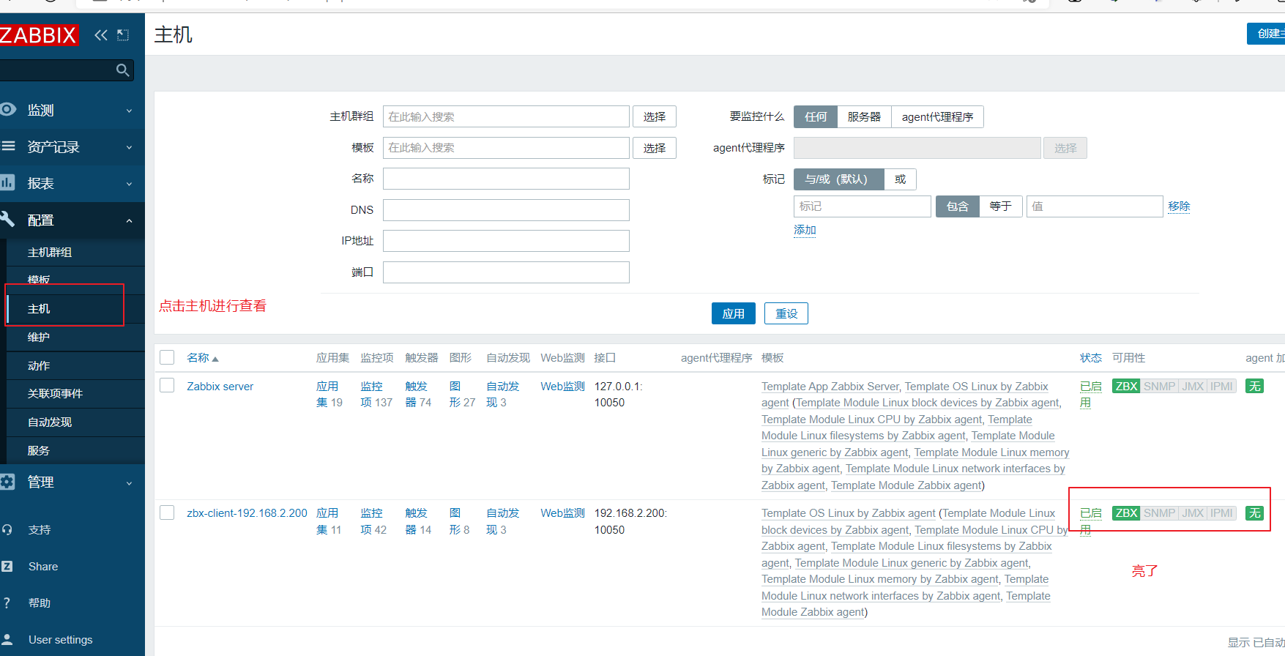Select 服务器 monitoring option
Viewport: 1285px width, 656px height.
pyautogui.click(x=864, y=116)
